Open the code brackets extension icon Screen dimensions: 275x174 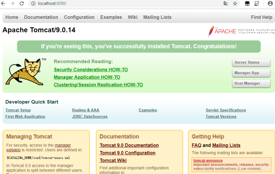pyautogui.click(x=257, y=3)
